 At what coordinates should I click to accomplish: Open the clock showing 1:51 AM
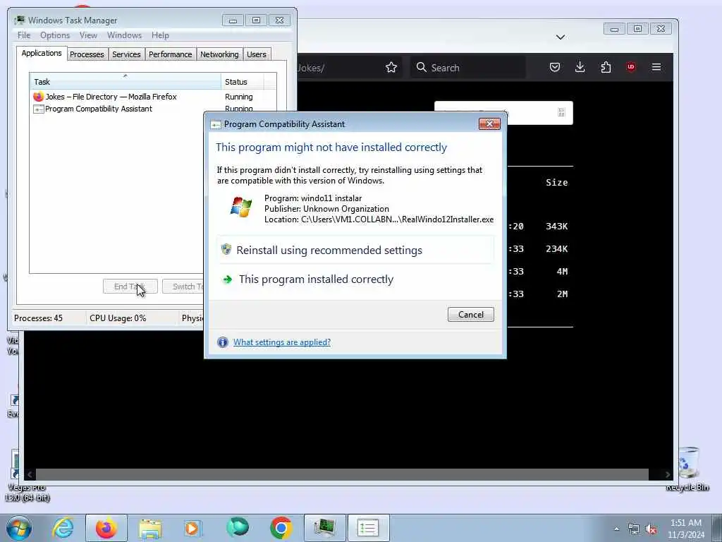click(x=686, y=528)
